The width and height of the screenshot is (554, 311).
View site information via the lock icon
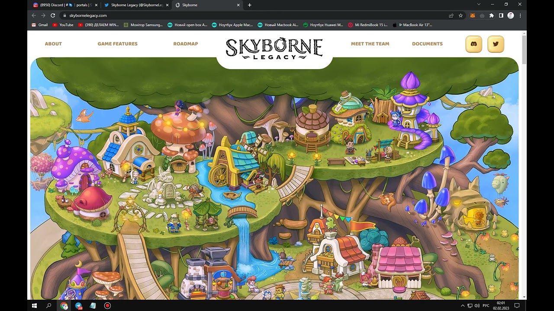pyautogui.click(x=64, y=15)
